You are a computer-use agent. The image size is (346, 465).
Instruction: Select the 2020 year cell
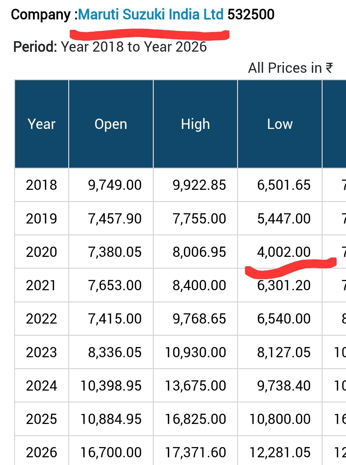pos(42,252)
